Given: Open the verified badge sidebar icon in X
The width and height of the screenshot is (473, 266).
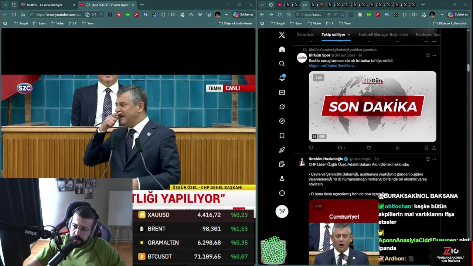Looking at the screenshot, I should [282, 121].
